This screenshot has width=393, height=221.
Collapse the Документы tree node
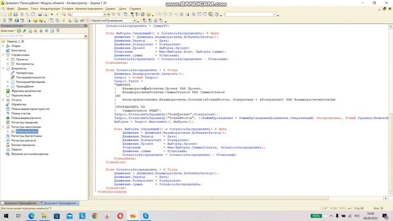tap(3, 68)
